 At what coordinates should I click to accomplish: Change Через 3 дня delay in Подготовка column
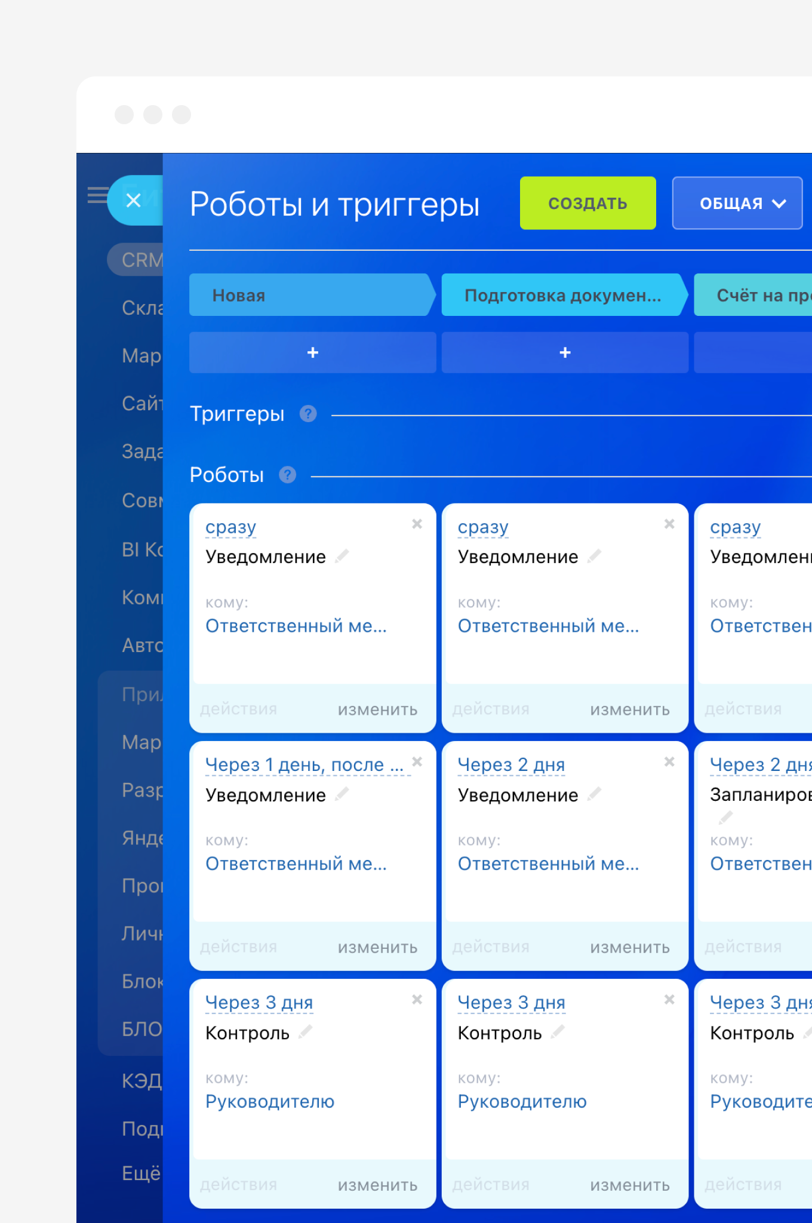click(x=511, y=1003)
